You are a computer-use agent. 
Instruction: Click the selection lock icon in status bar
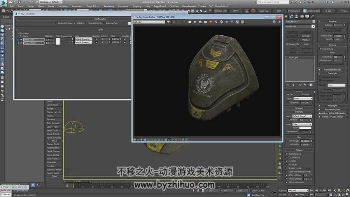tap(198, 190)
